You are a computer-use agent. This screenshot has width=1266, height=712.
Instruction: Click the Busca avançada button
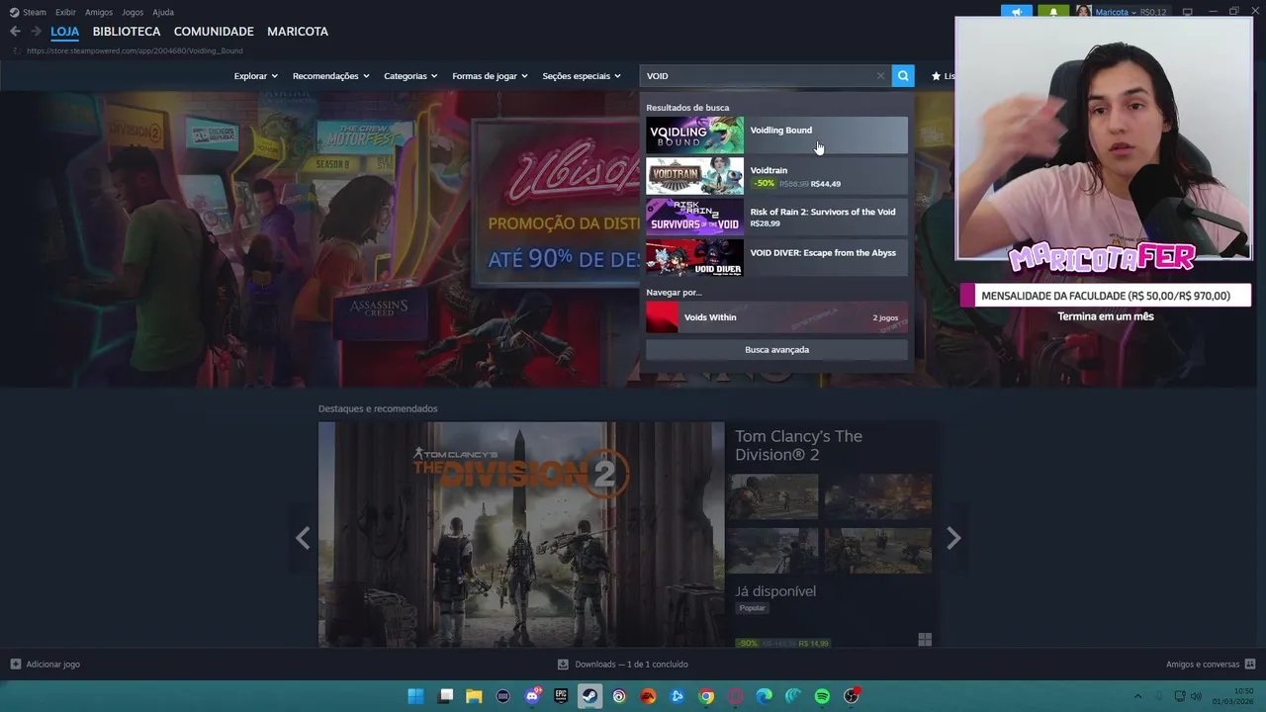(776, 350)
